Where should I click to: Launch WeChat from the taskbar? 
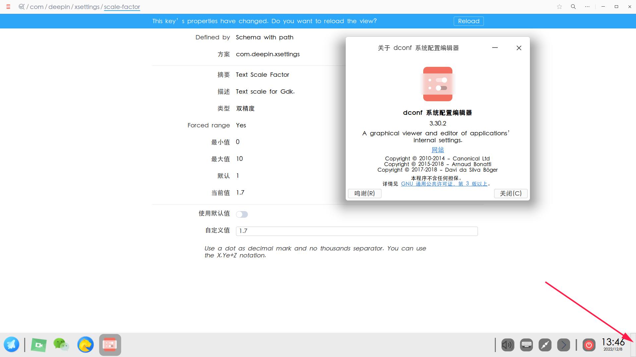click(61, 344)
